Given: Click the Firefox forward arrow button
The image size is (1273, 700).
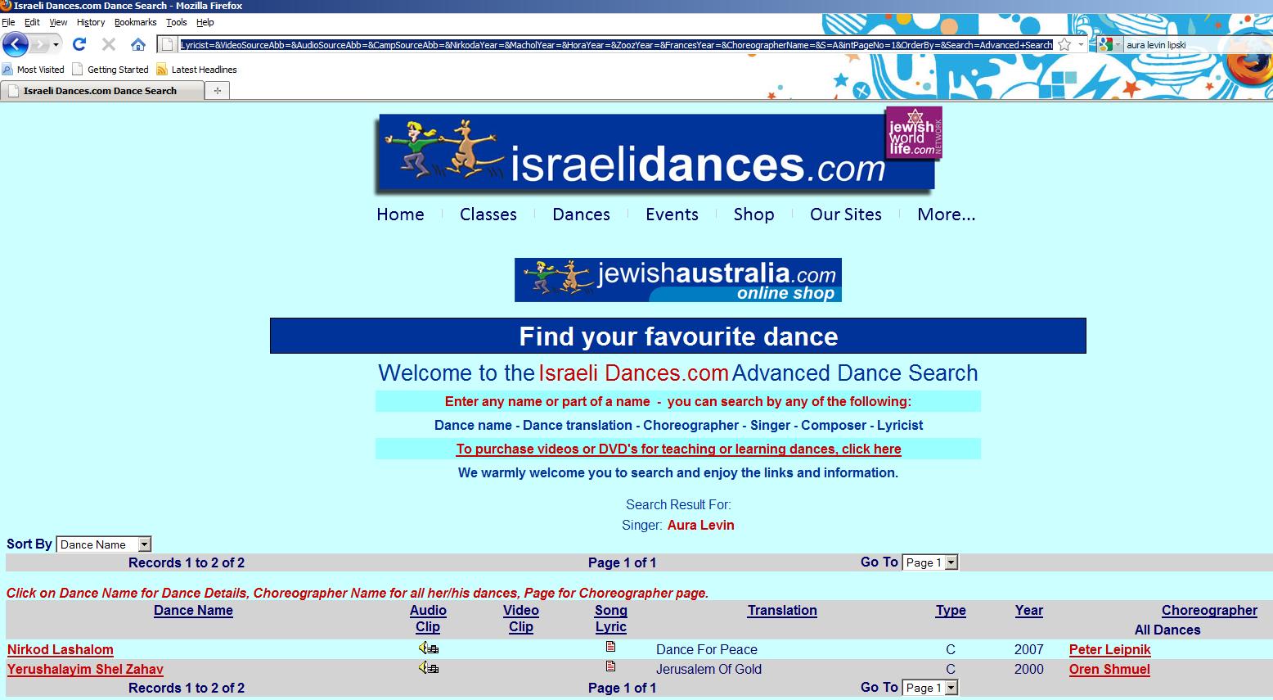Looking at the screenshot, I should [39, 44].
